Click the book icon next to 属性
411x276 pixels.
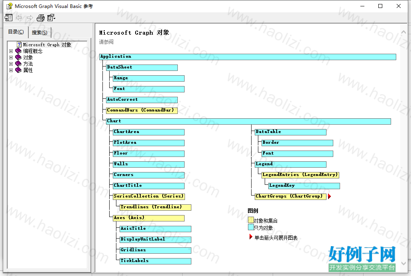point(18,70)
